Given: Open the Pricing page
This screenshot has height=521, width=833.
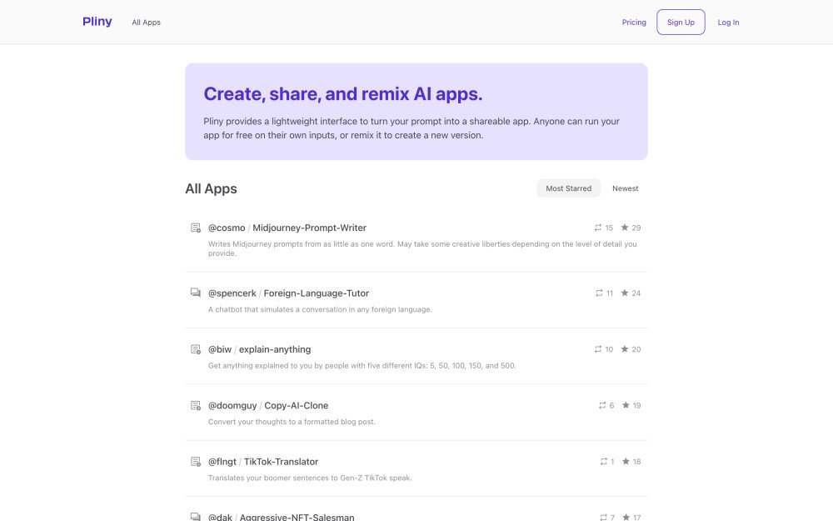Looking at the screenshot, I should (634, 23).
